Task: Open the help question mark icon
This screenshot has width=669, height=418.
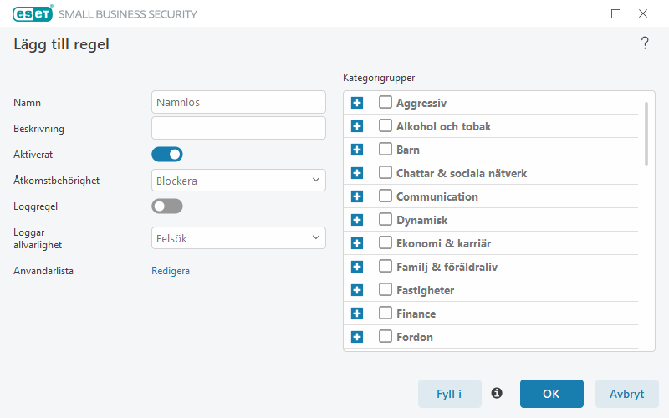Action: pos(645,43)
